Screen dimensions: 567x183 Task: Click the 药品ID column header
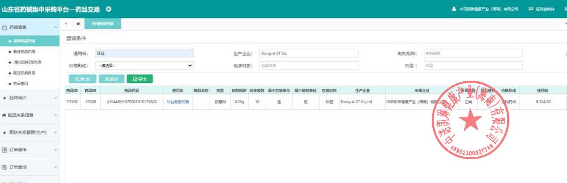click(x=73, y=90)
